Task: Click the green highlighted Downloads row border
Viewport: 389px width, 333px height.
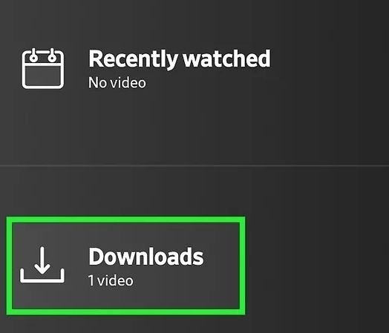Action: click(x=125, y=220)
